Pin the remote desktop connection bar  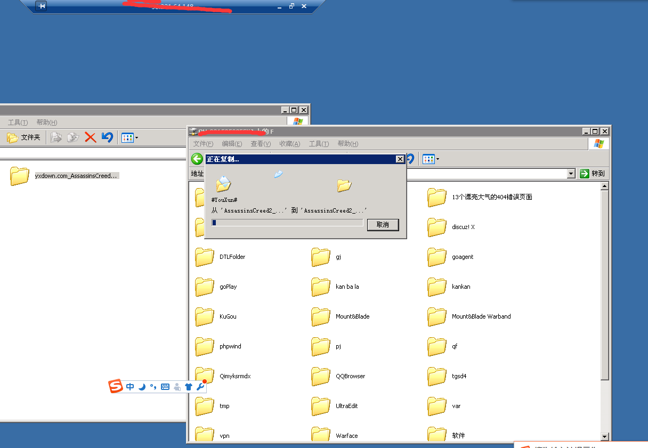pyautogui.click(x=42, y=6)
